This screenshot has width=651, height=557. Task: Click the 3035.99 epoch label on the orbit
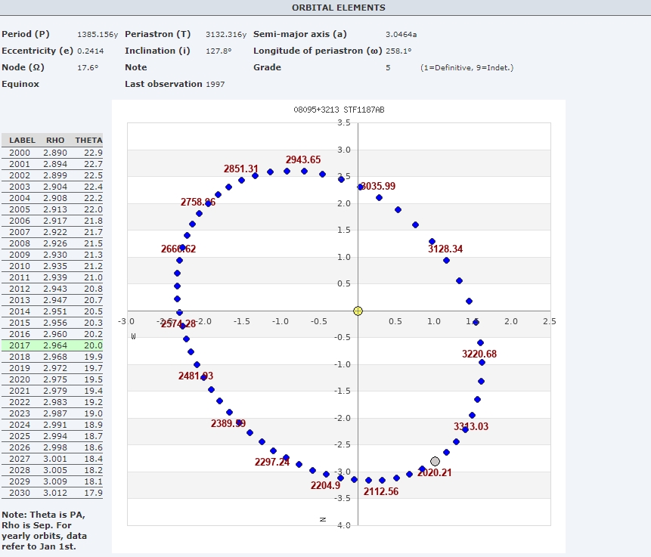(x=378, y=186)
